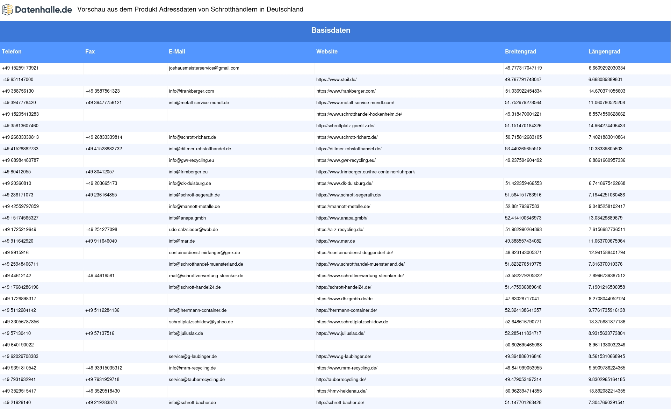This screenshot has height=409, width=671.
Task: Click longitude value 14.670371055603
Action: click(607, 91)
